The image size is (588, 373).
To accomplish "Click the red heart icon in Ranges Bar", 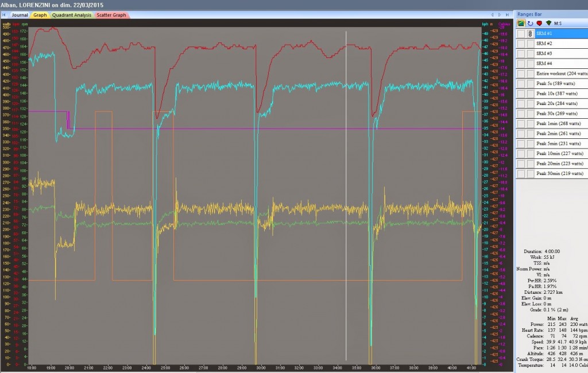I will [539, 23].
